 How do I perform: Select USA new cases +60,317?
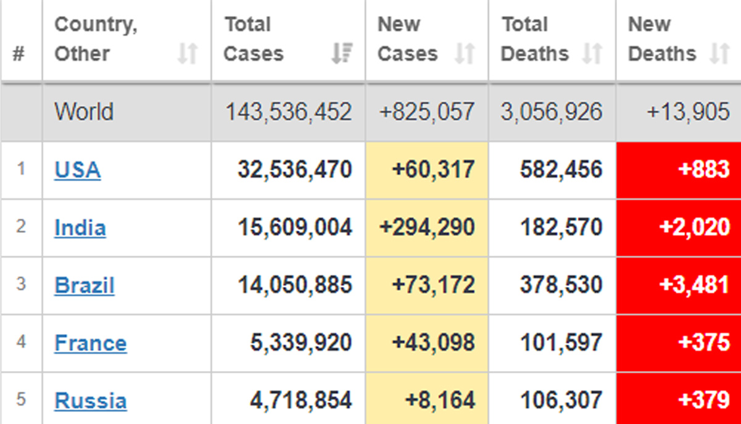tap(434, 169)
